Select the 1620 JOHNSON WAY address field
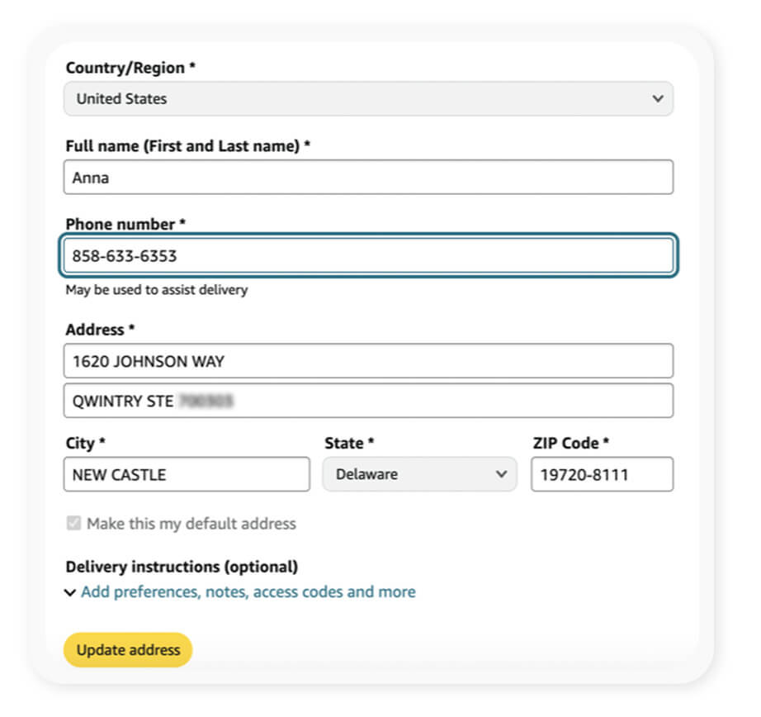This screenshot has height=717, width=761. click(x=367, y=361)
